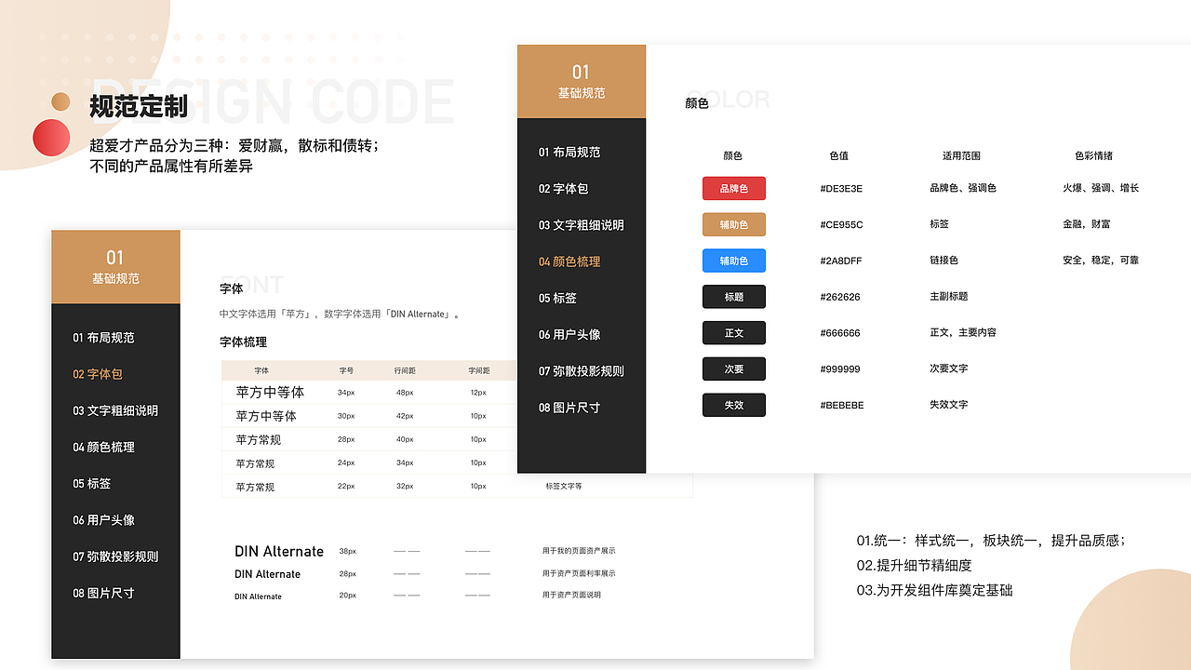The height and width of the screenshot is (670, 1191).
Task: Click the color value #666666
Action: [x=839, y=333]
